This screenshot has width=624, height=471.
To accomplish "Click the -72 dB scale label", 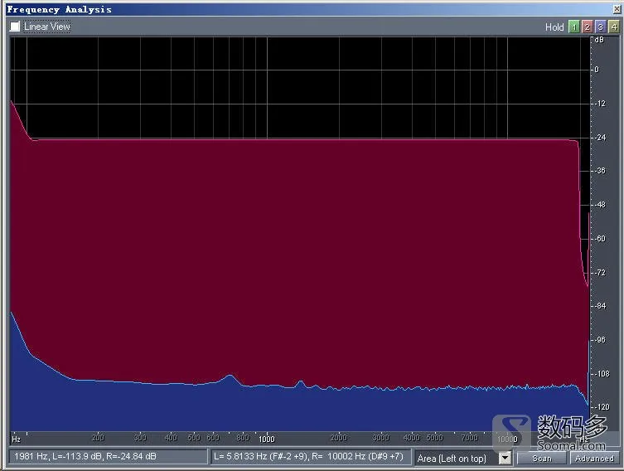I will tap(600, 272).
